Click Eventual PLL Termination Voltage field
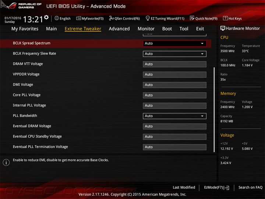 pos(174,147)
